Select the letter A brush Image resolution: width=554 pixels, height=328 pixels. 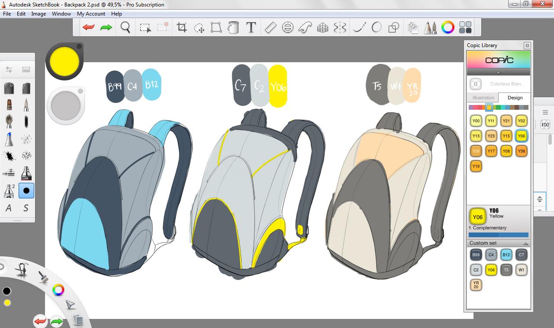[x=9, y=208]
